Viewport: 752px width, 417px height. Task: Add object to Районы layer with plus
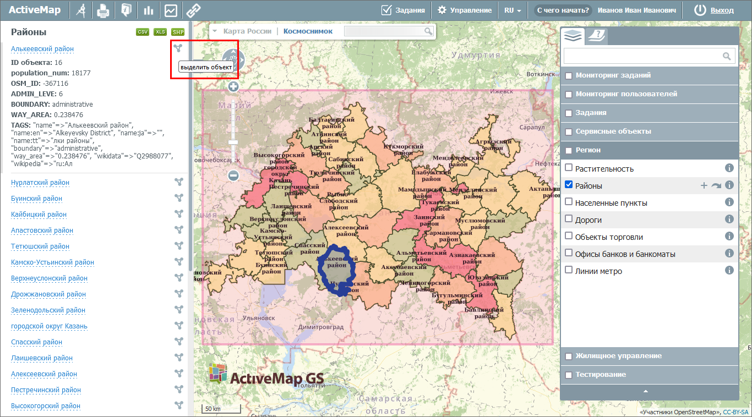pyautogui.click(x=704, y=185)
